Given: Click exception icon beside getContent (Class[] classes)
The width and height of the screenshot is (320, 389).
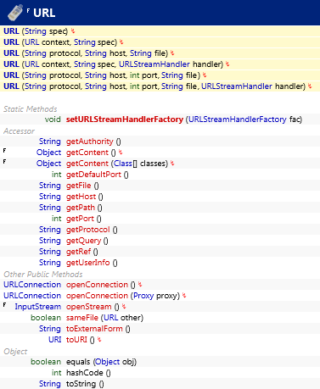Looking at the screenshot, I should tap(172, 164).
